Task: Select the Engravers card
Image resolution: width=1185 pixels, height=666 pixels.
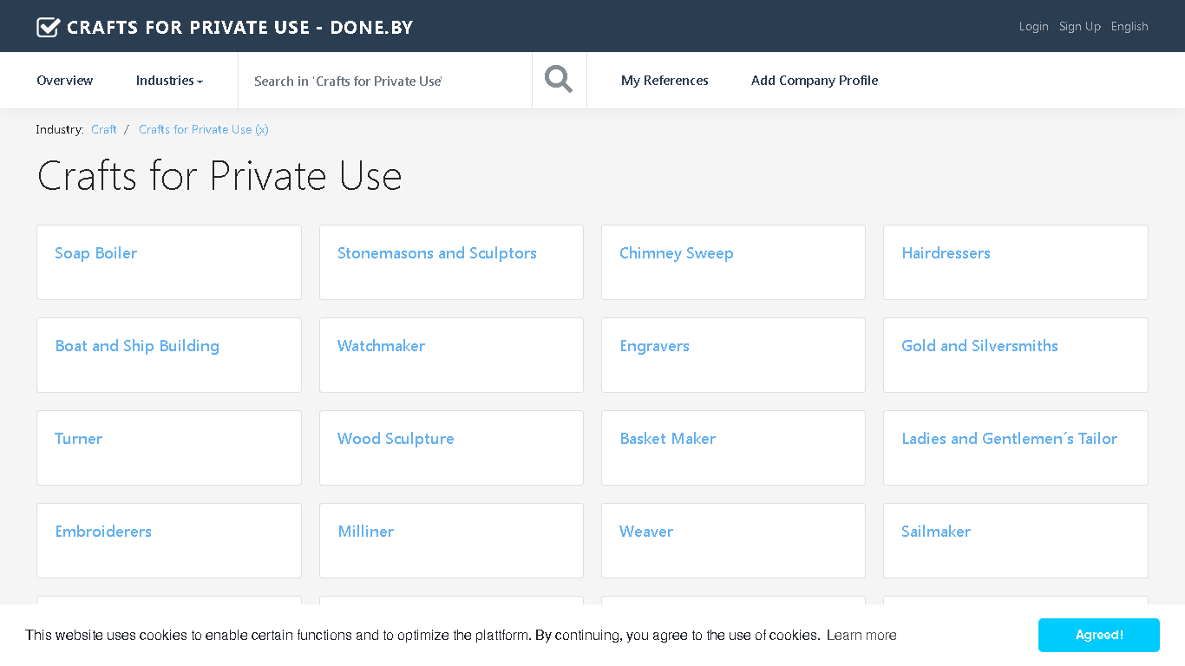Action: (x=733, y=355)
